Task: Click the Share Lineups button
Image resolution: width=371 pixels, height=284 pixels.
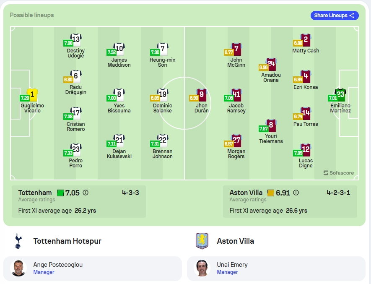Action: coord(335,16)
